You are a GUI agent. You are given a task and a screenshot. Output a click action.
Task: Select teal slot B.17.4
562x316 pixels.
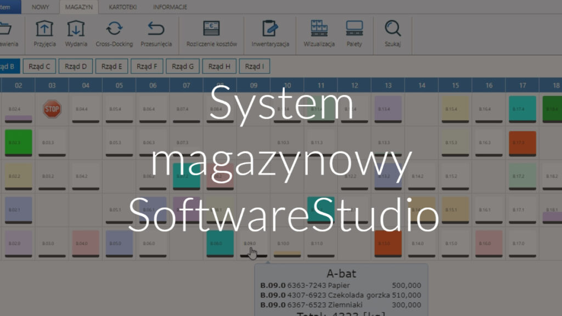point(522,109)
